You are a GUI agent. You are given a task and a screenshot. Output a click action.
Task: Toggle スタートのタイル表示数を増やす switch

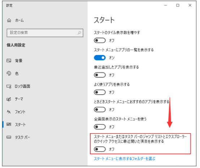100,40
